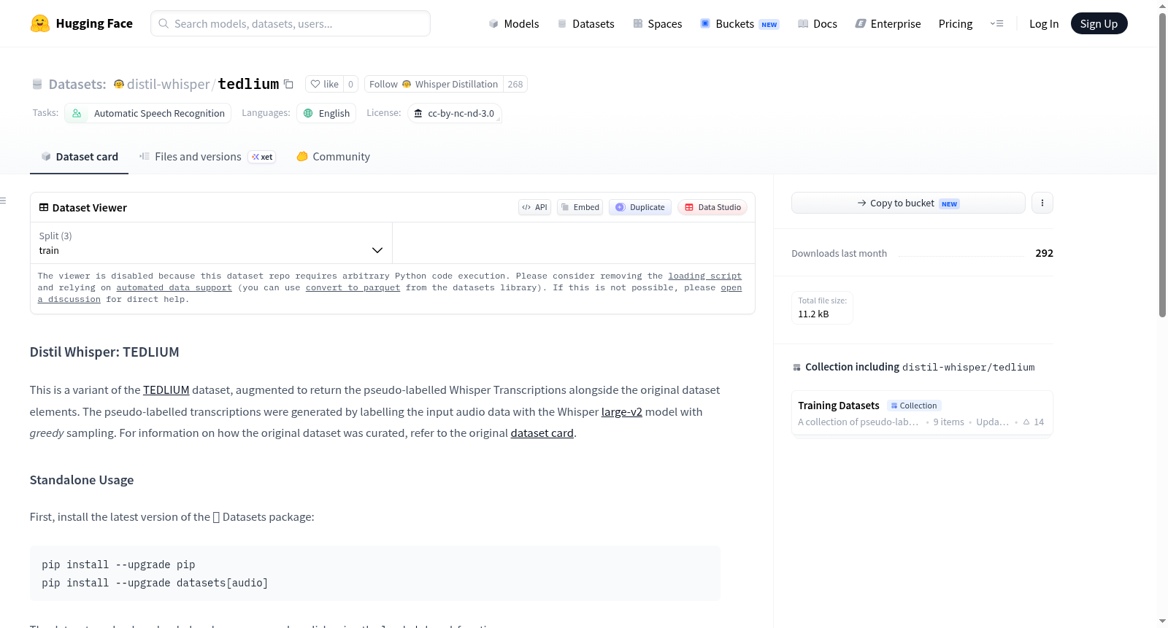Open the large-v2 model link

point(622,412)
